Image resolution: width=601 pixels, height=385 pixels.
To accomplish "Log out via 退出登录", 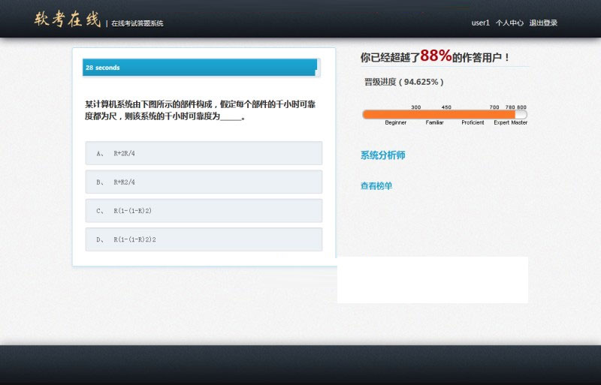I will [543, 23].
